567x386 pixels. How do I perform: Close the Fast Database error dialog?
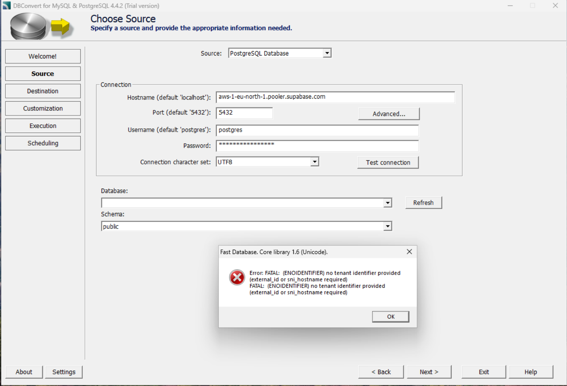pos(409,252)
